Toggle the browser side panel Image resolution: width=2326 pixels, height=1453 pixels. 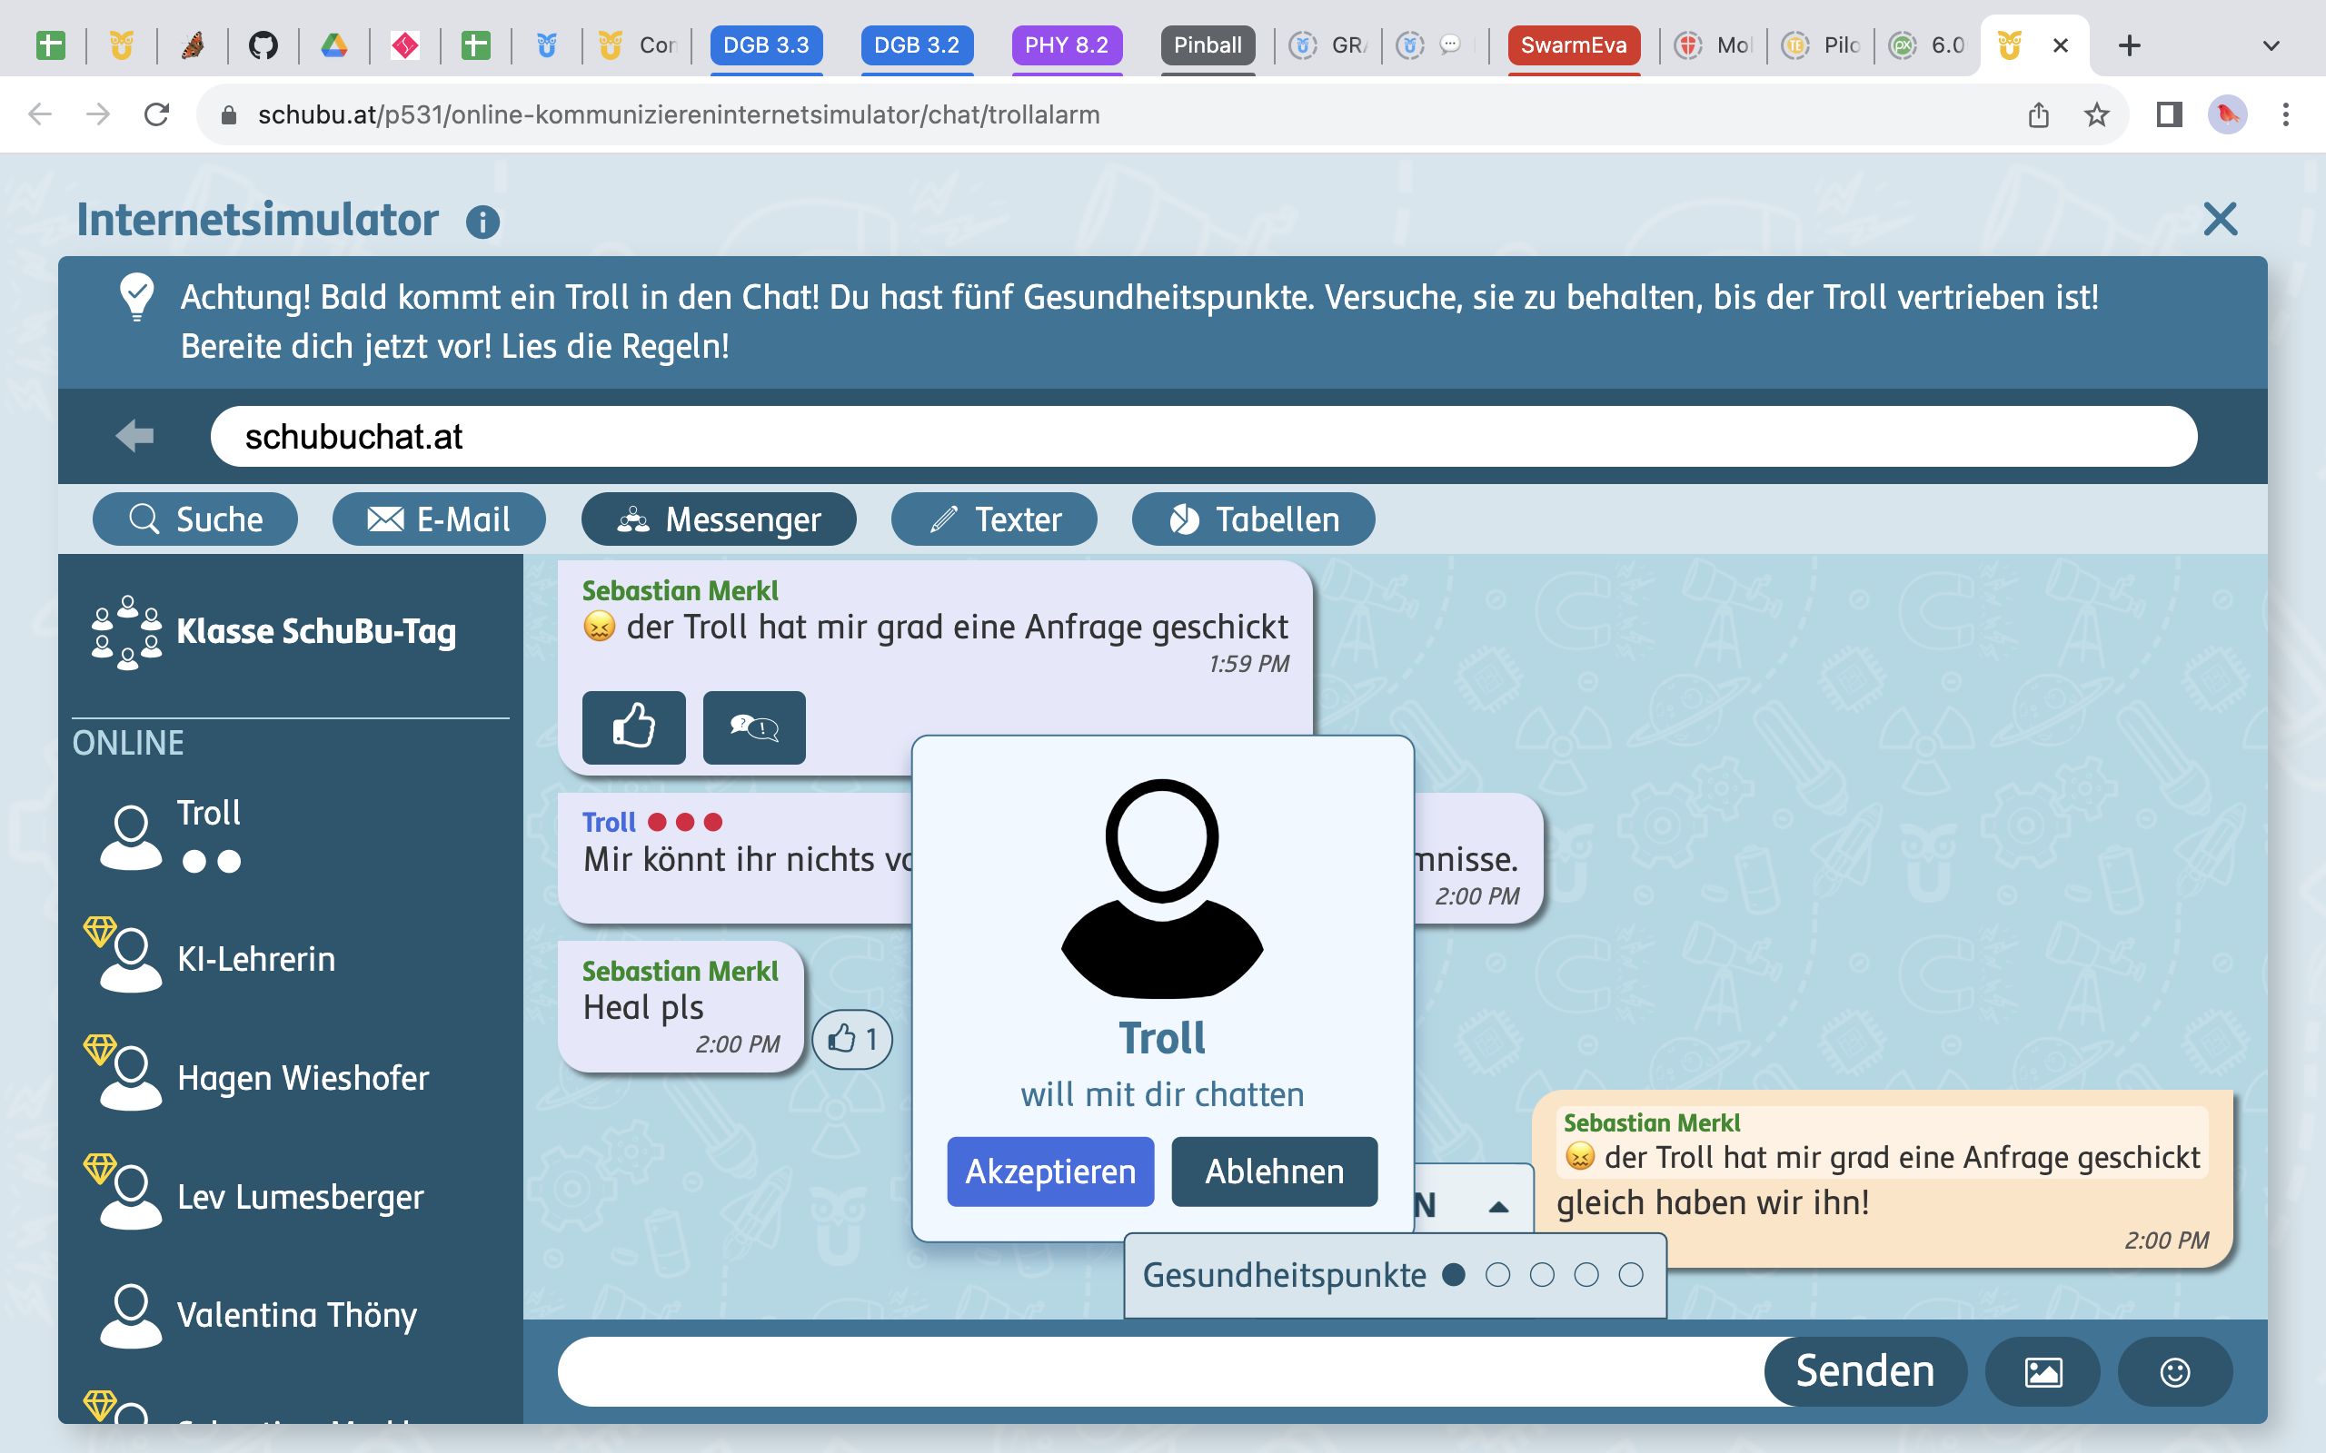click(x=2170, y=115)
